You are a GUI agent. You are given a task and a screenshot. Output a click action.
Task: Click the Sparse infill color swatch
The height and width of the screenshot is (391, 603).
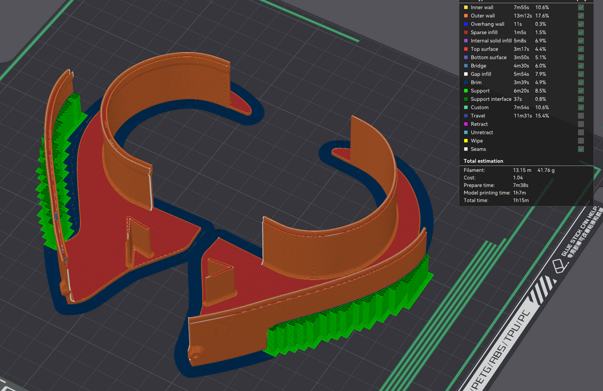(x=466, y=32)
